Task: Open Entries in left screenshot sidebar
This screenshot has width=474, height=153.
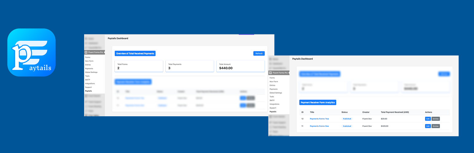Action: coord(88,65)
